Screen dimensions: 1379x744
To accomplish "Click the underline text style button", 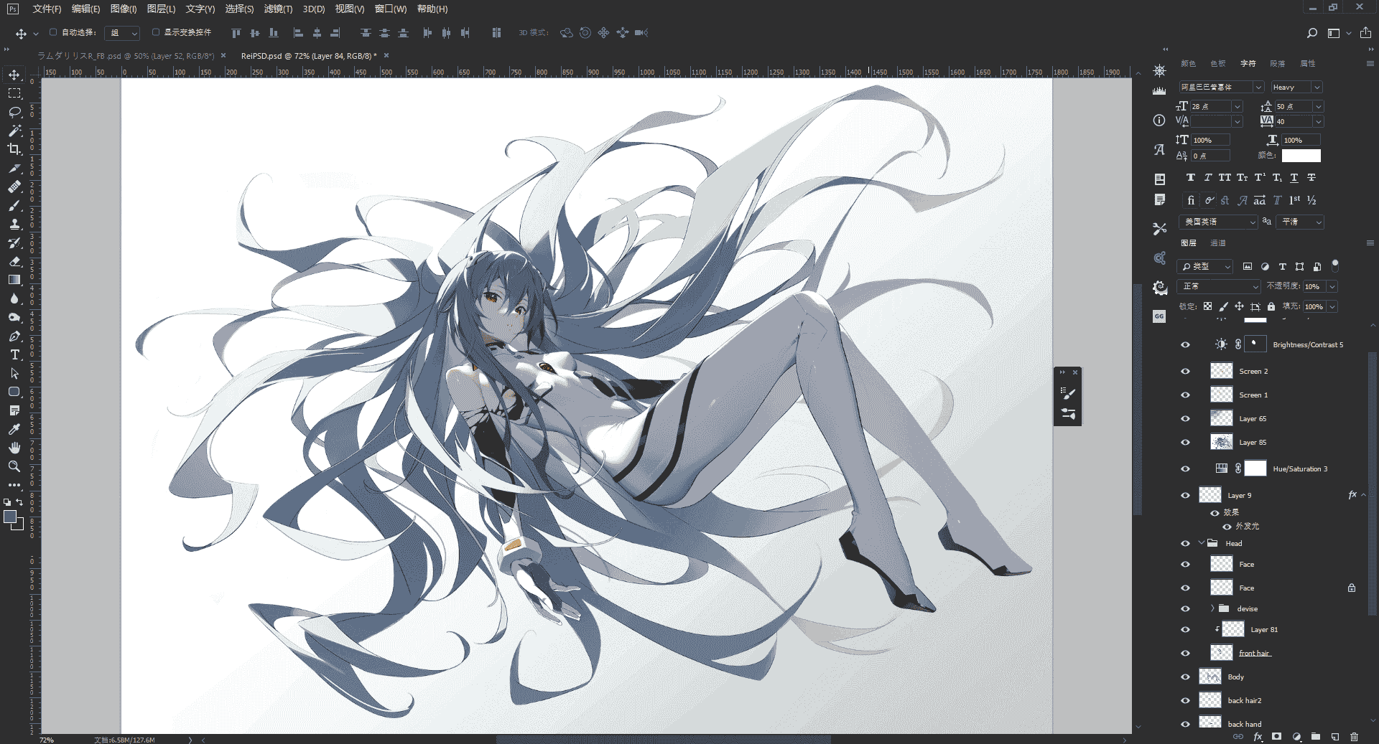I will tap(1294, 177).
